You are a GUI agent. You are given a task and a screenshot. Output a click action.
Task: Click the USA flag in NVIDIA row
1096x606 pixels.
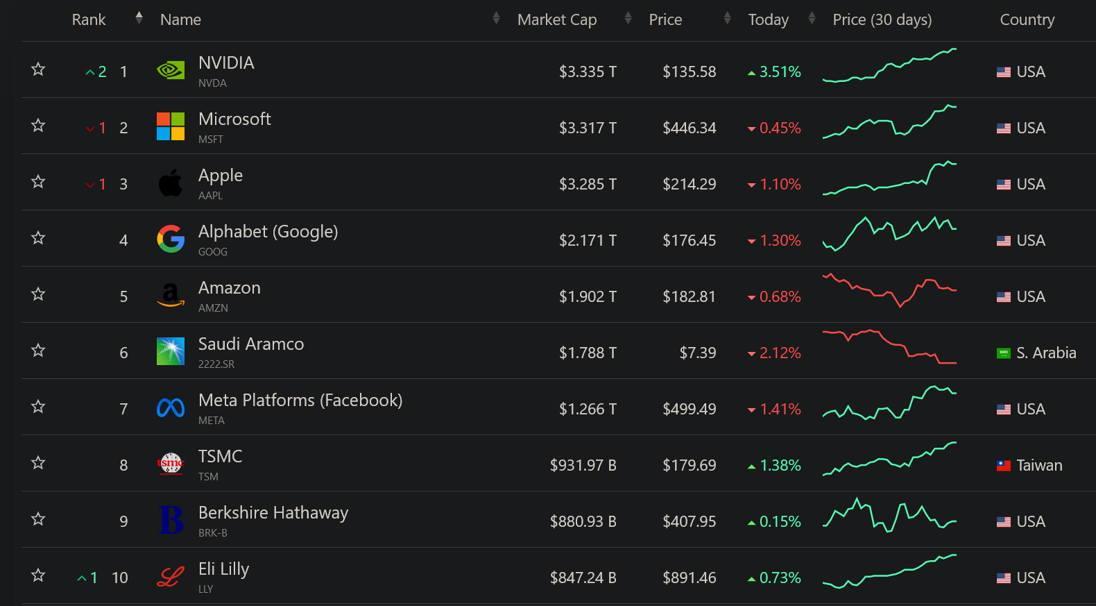1004,72
